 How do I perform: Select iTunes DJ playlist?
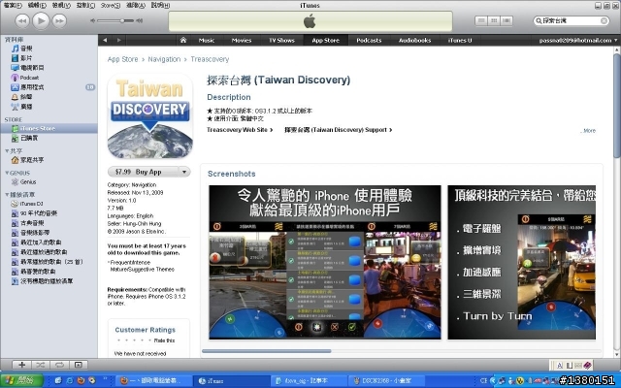(x=27, y=204)
